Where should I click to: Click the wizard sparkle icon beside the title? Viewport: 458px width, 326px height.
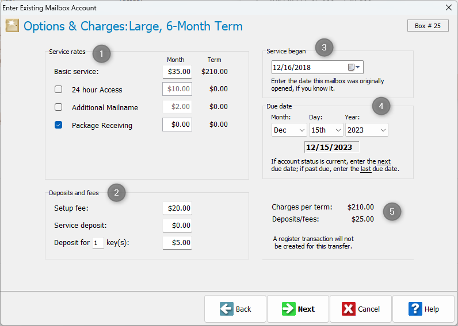12,26
